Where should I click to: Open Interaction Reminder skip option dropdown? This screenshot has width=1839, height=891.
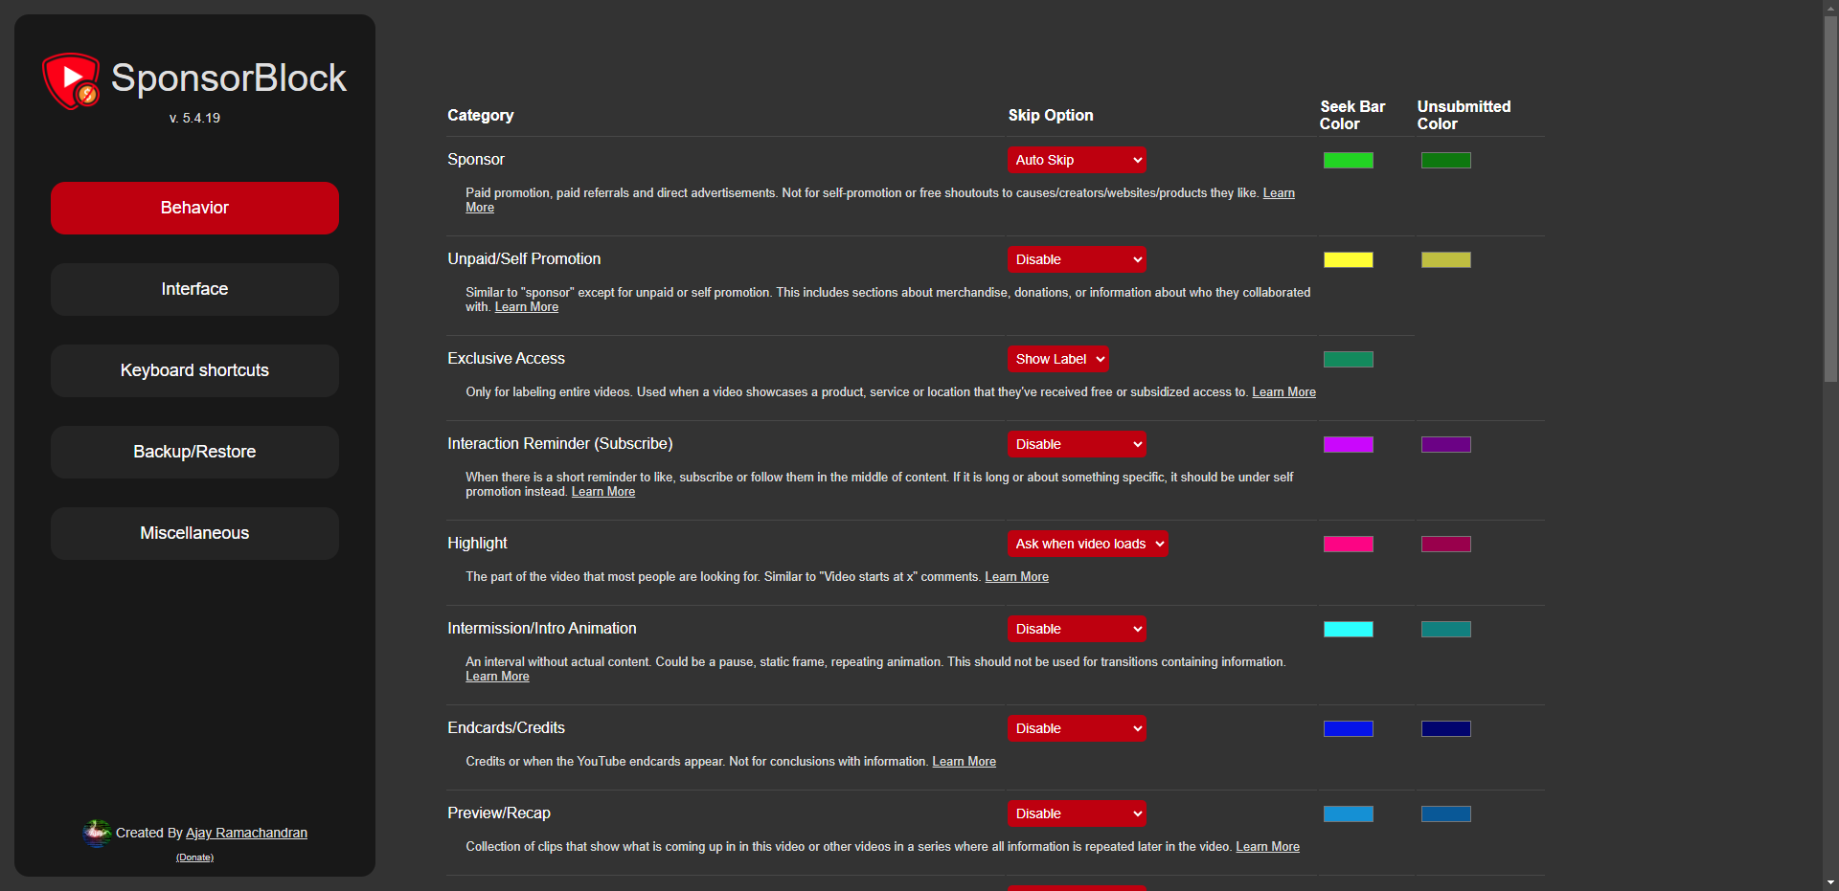[x=1077, y=444]
